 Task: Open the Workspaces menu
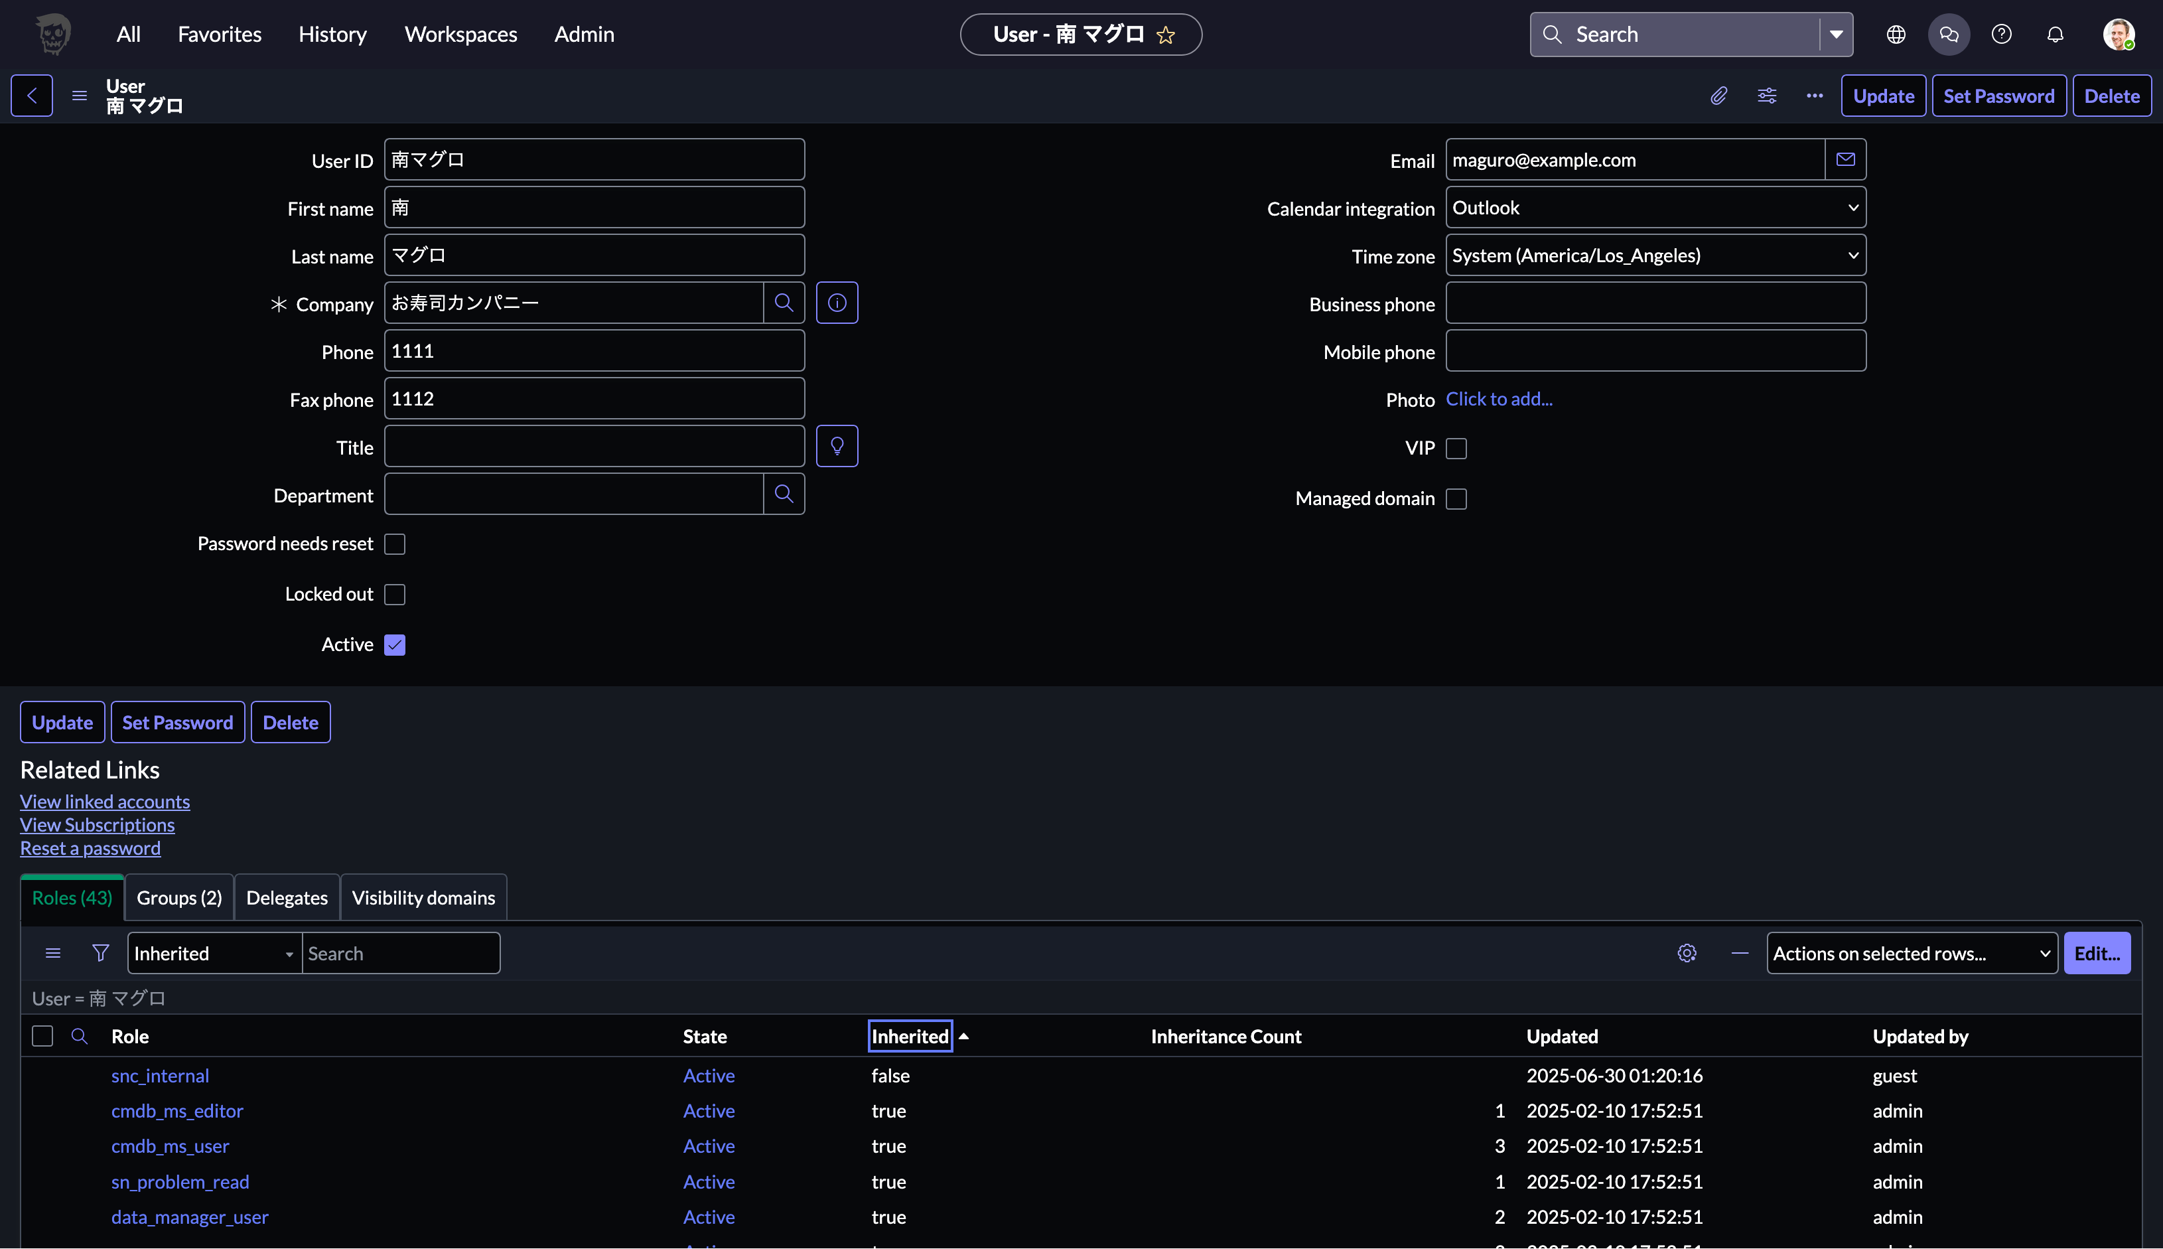click(460, 35)
